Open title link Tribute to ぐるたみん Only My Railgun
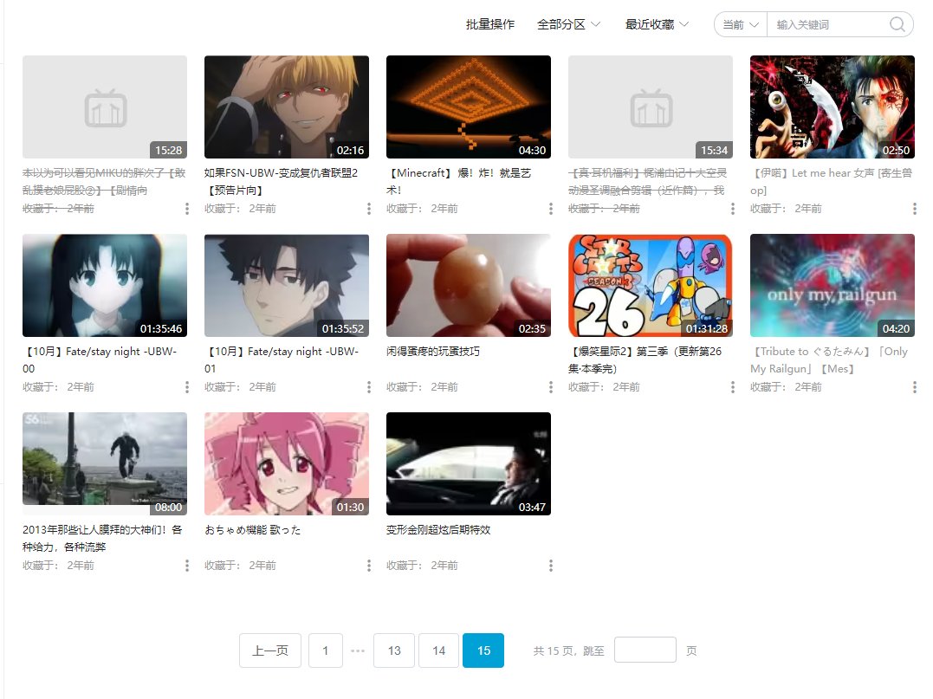 (829, 360)
